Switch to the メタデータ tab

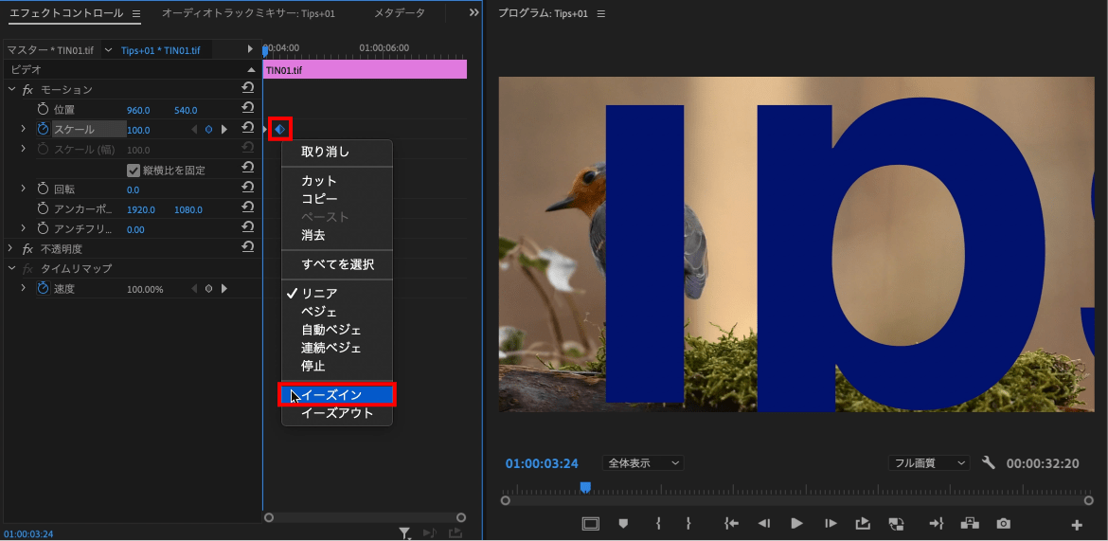400,13
